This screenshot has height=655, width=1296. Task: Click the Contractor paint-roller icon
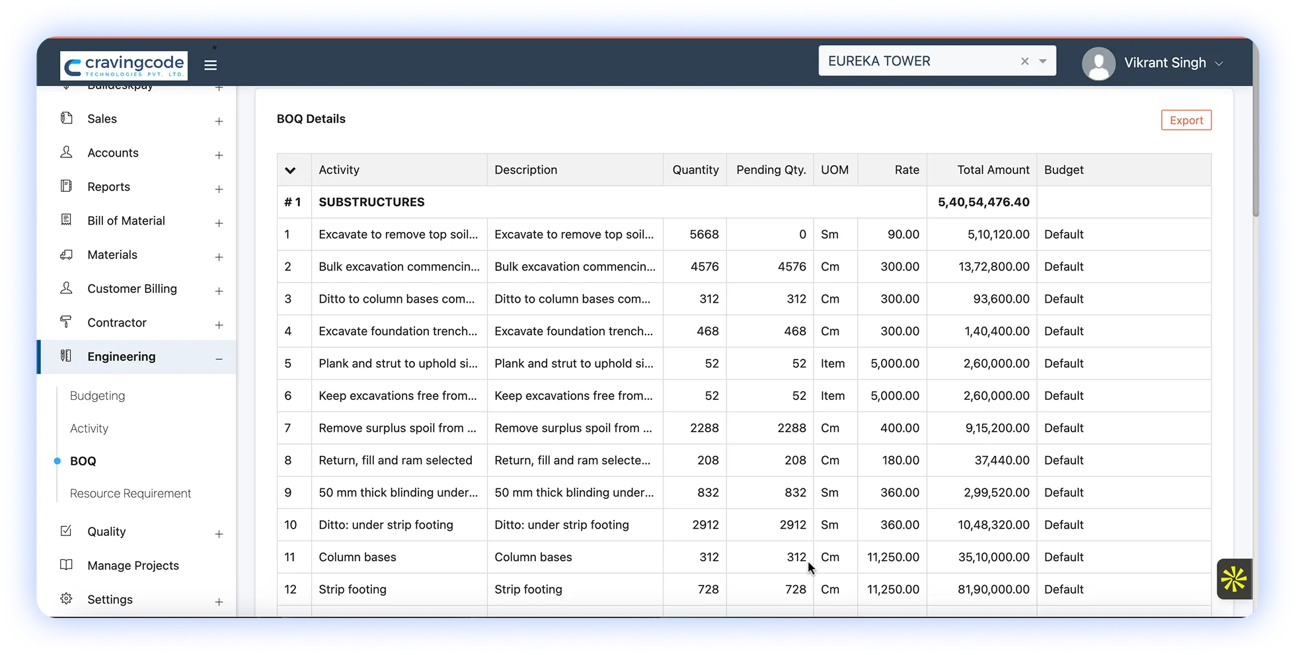[66, 322]
